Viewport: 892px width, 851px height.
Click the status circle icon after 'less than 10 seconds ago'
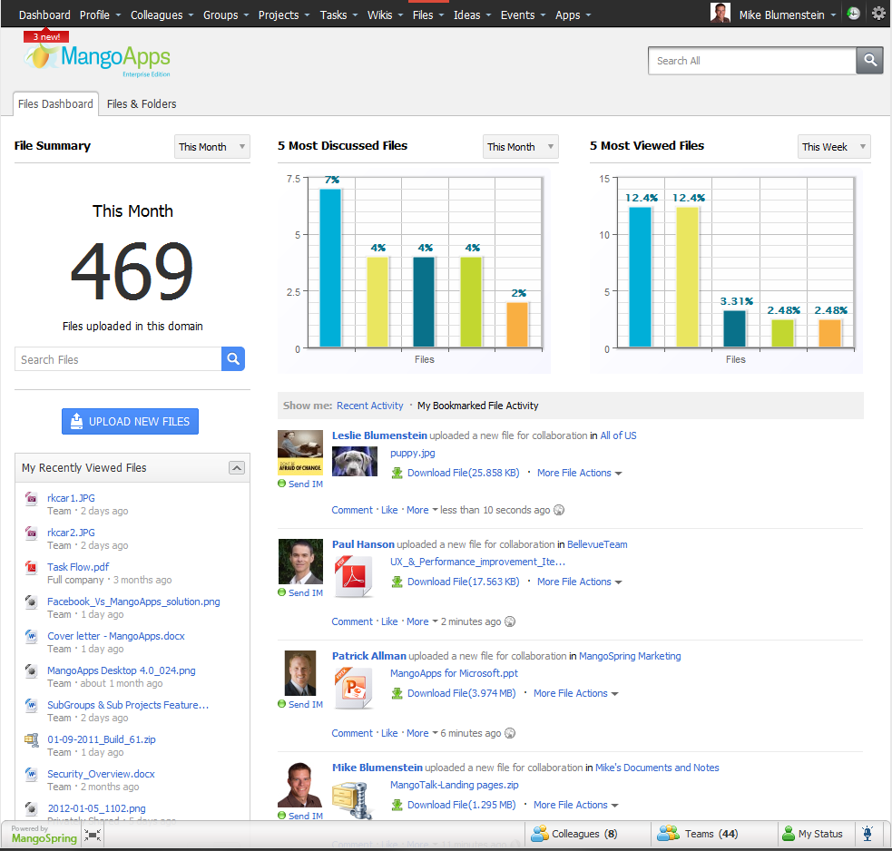(x=559, y=510)
